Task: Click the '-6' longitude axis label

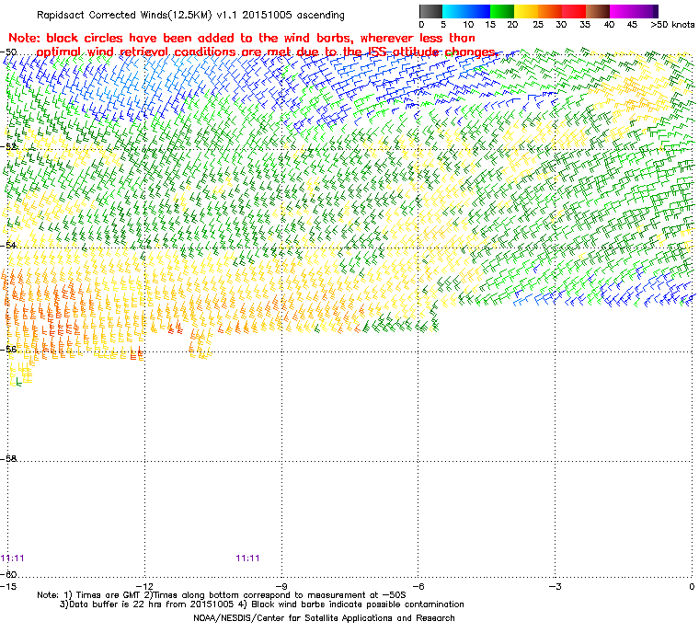Action: [x=418, y=586]
